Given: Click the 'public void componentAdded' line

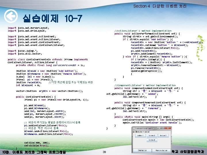Looking at the screenshot, I should tap(149, 88).
